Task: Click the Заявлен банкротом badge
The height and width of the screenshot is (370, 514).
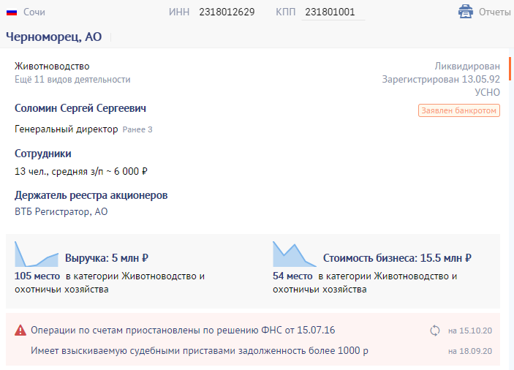Action: (459, 110)
